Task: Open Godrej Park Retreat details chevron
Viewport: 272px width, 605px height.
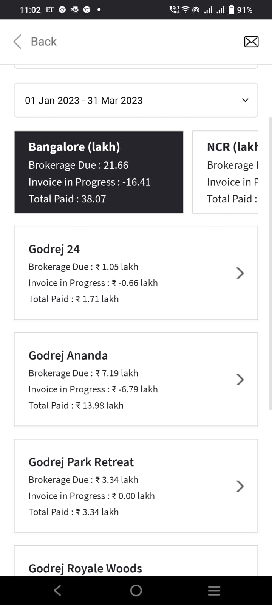Action: [240, 486]
